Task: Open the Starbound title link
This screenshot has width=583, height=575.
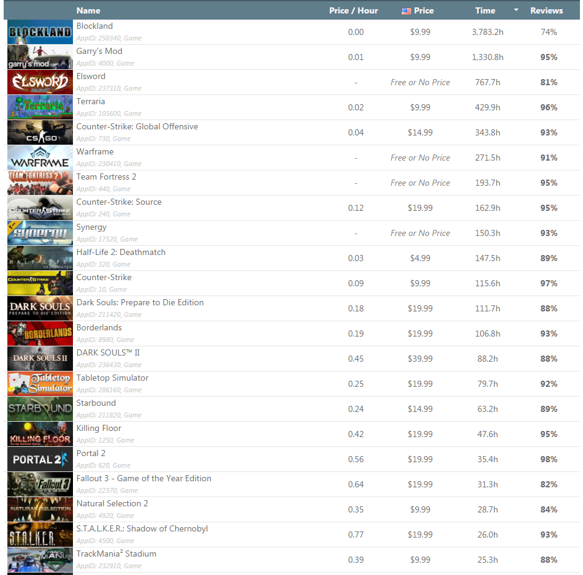Action: (96, 403)
